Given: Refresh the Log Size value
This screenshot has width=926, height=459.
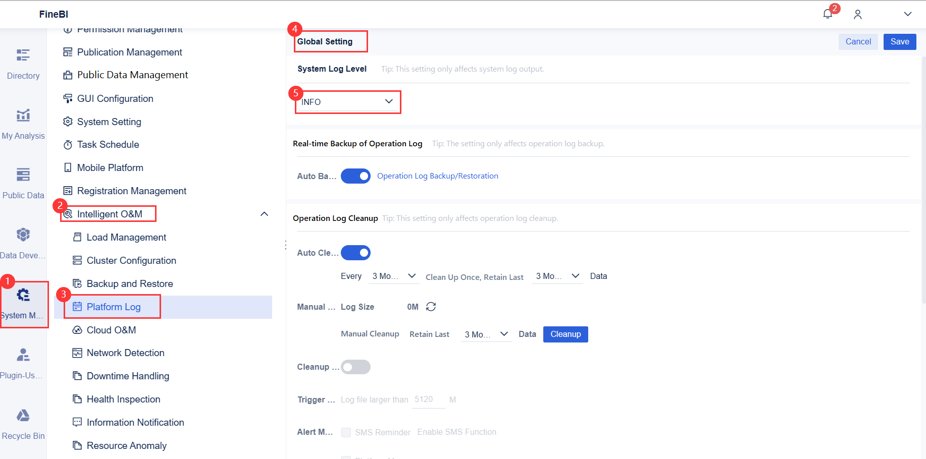Looking at the screenshot, I should click(x=431, y=307).
